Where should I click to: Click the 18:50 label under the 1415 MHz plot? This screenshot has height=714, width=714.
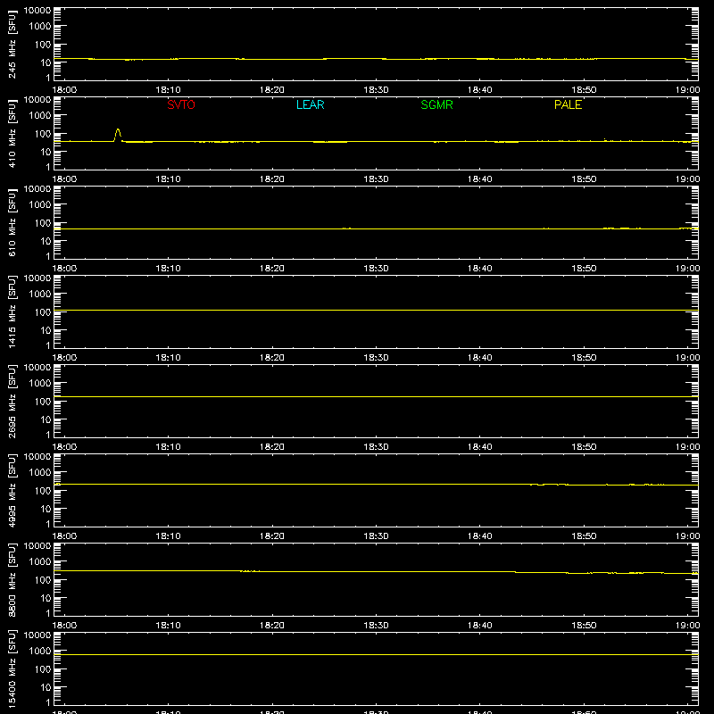[584, 358]
